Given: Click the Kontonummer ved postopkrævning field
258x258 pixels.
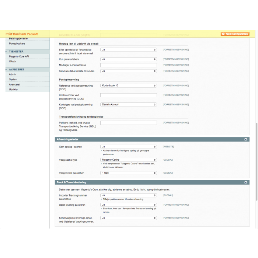Looking at the screenshot, I should (129, 95).
